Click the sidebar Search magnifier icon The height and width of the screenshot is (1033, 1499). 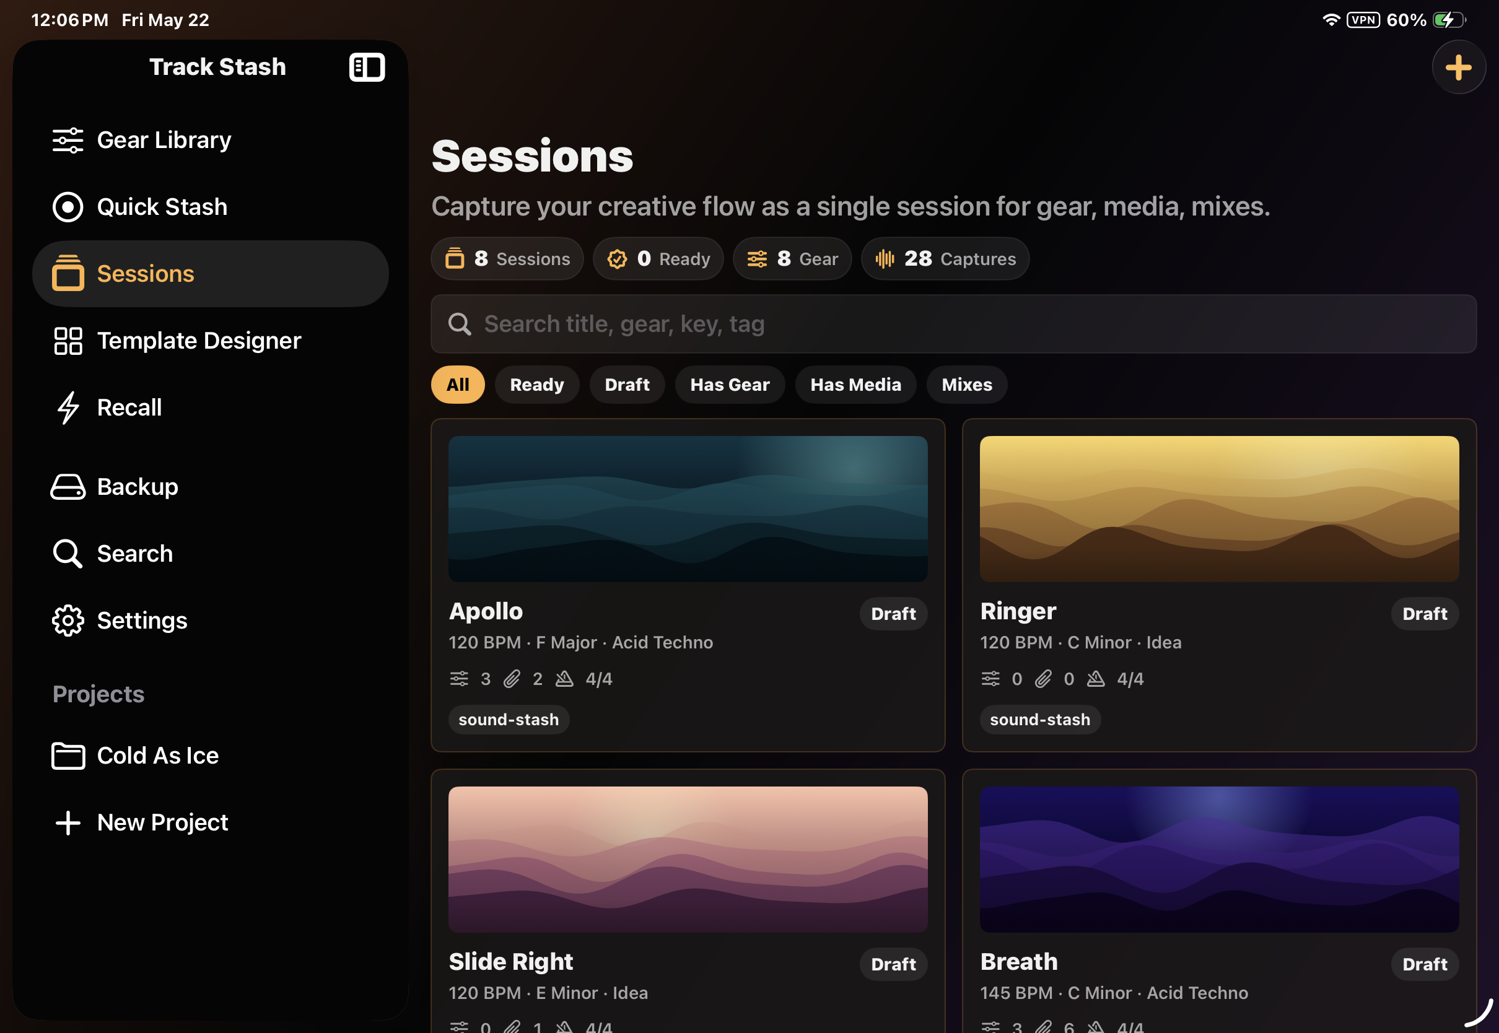point(68,554)
